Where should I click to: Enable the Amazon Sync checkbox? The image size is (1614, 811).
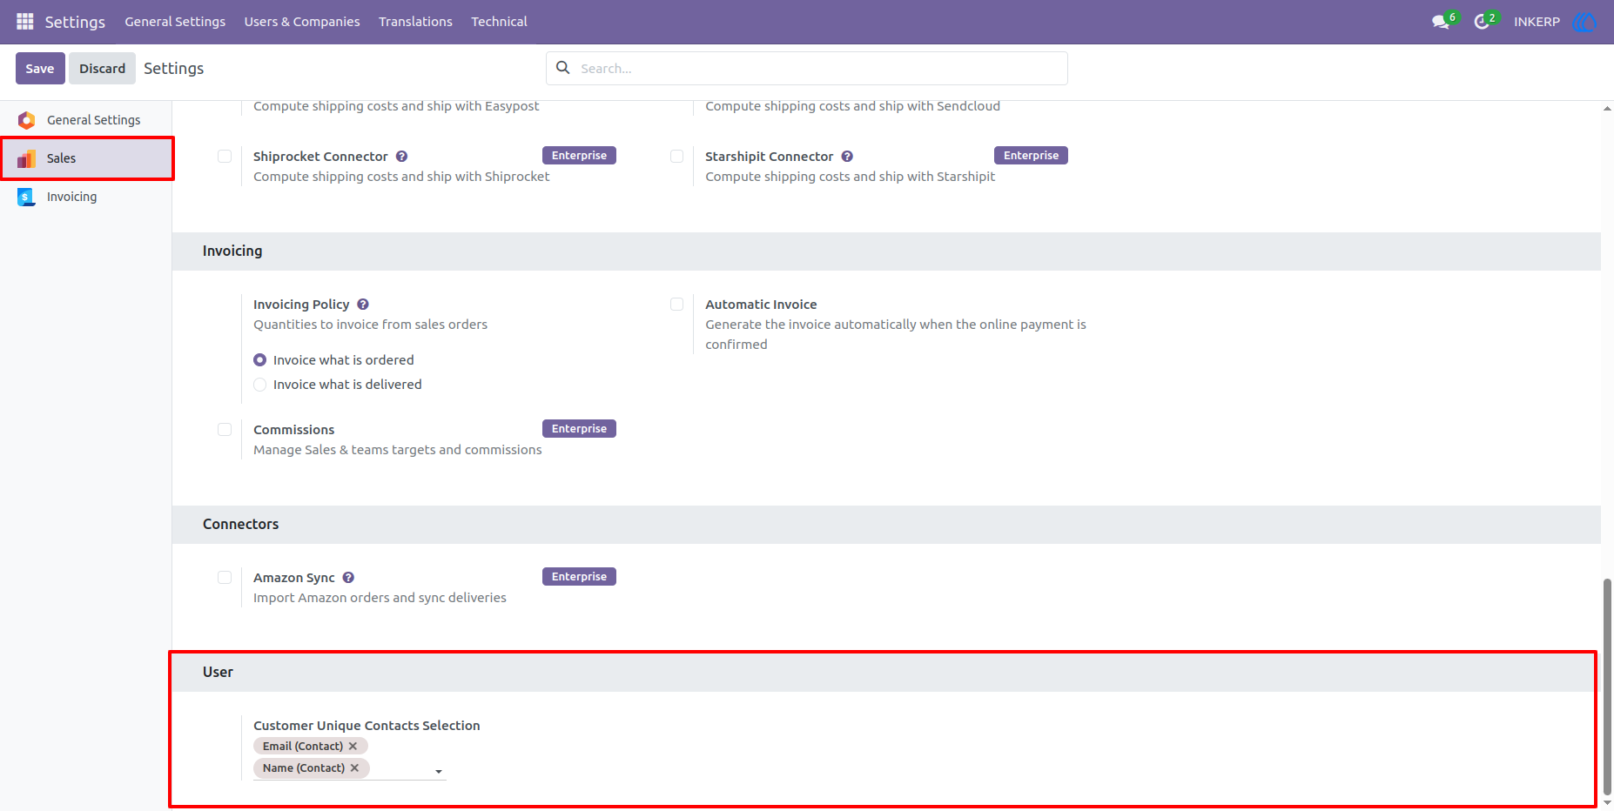225,578
